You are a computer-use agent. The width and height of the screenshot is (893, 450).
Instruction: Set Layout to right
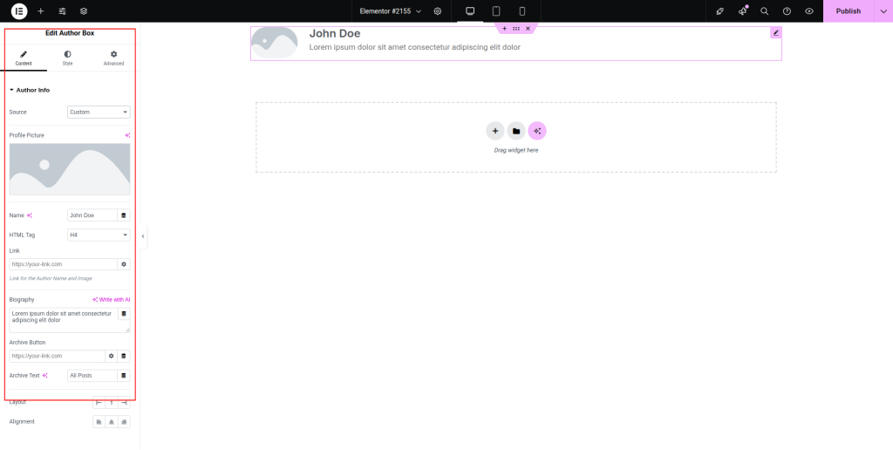tap(124, 402)
